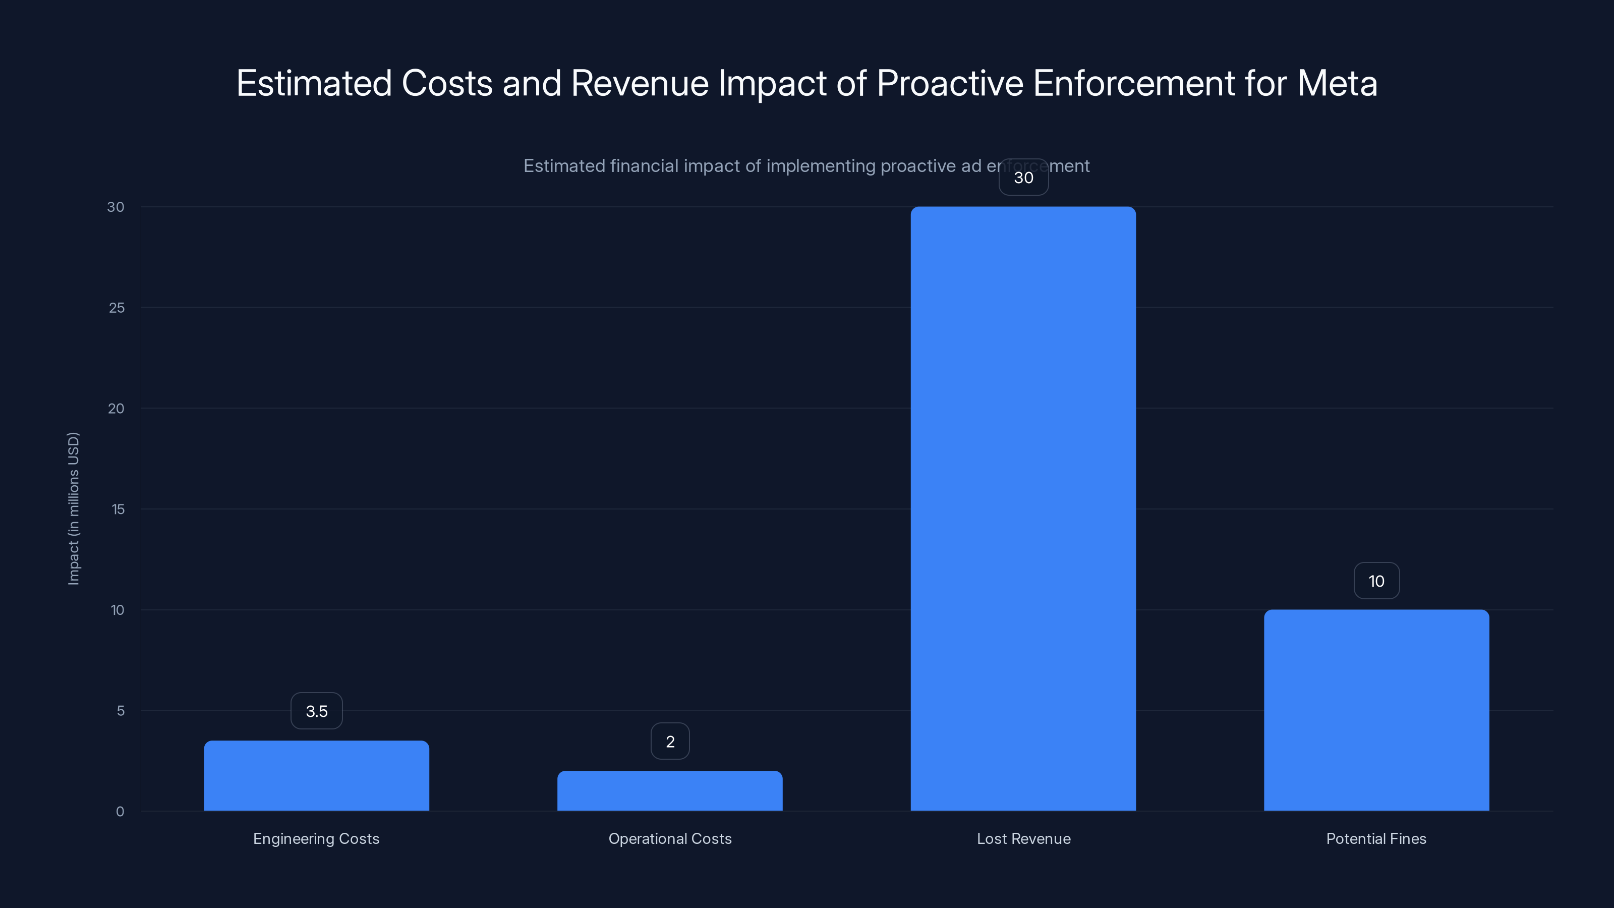
Task: Click the value label showing 10
Action: coord(1376,581)
